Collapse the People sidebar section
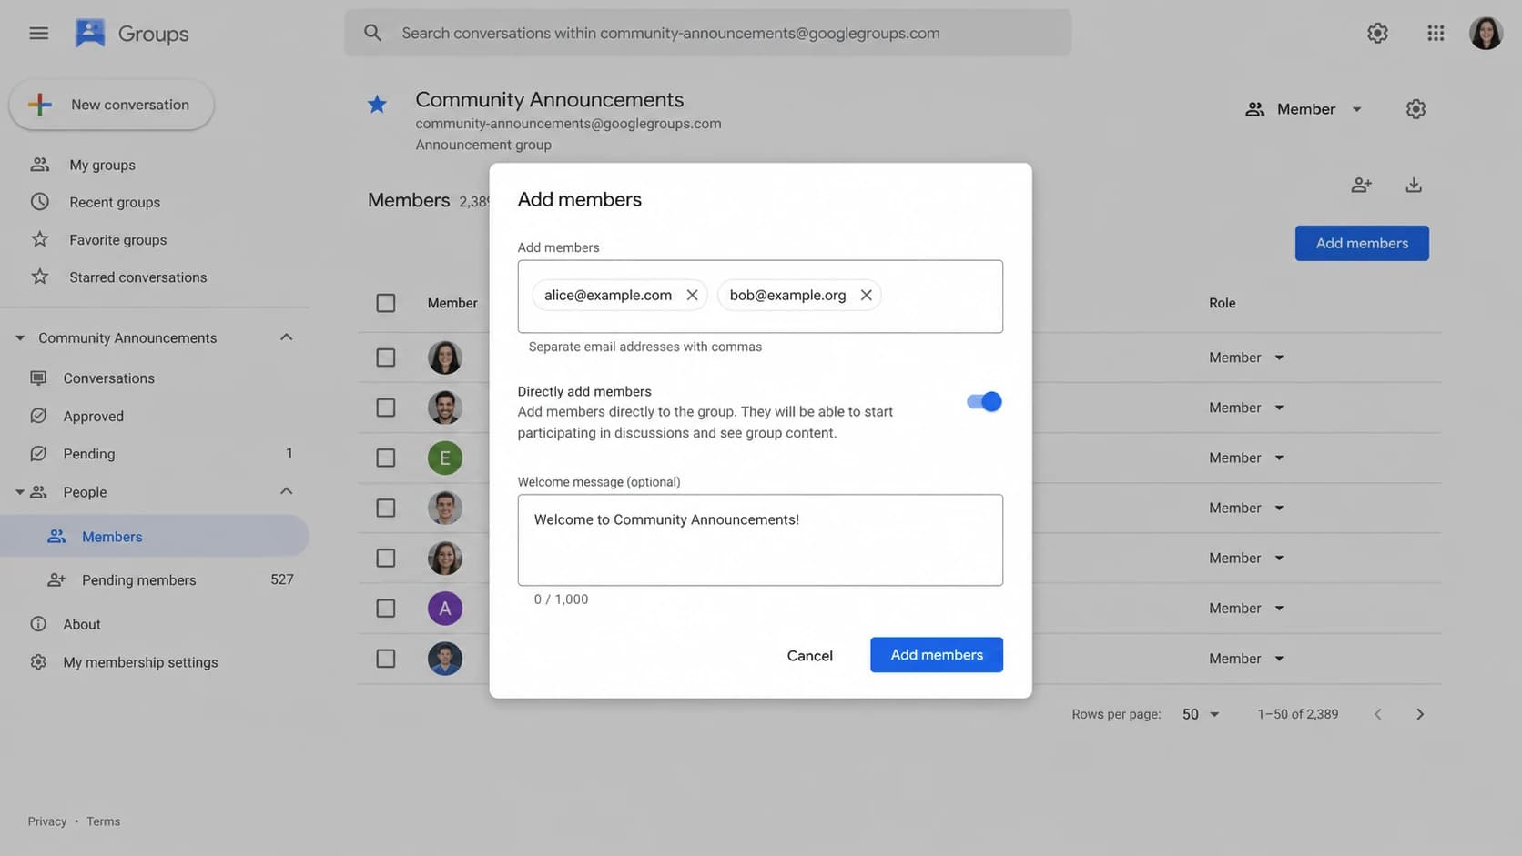The height and width of the screenshot is (856, 1522). [x=286, y=492]
